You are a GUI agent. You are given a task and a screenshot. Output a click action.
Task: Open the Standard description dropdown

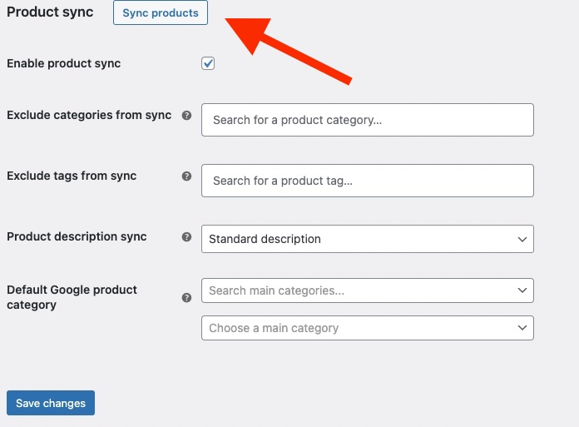coord(367,239)
